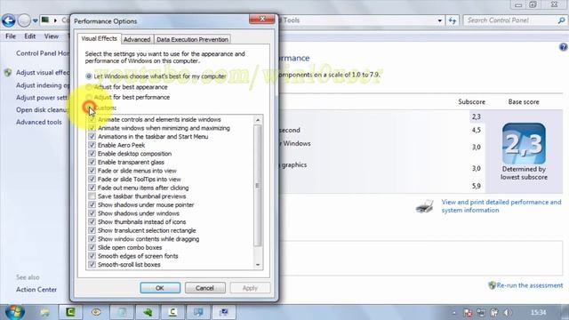The image size is (569, 320).
Task: Open address bar history dropdown
Action: 439,20
